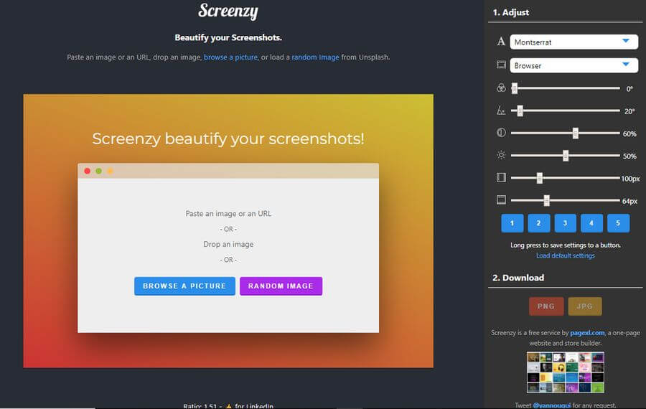Click 'Long press to save settings' text
The height and width of the screenshot is (409, 646).
566,245
